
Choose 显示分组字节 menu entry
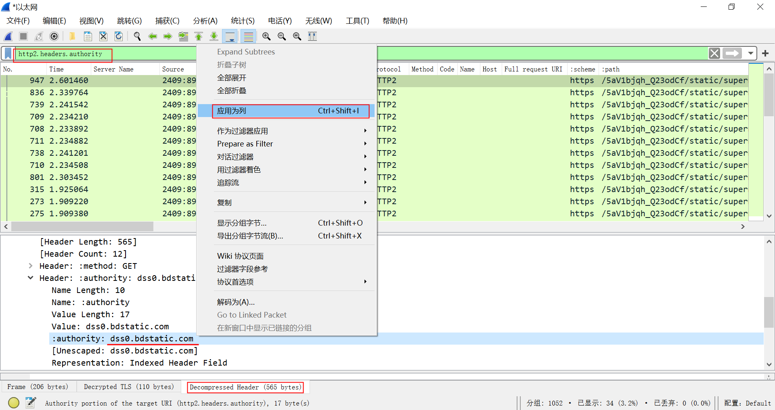click(286, 223)
